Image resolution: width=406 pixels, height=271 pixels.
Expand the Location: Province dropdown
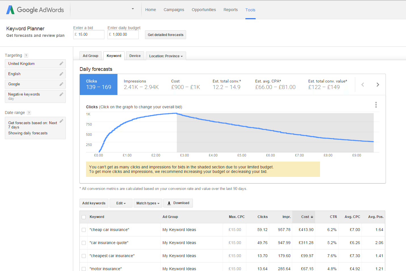click(x=166, y=56)
